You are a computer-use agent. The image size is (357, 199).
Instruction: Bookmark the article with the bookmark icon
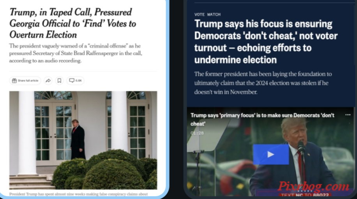59,81
